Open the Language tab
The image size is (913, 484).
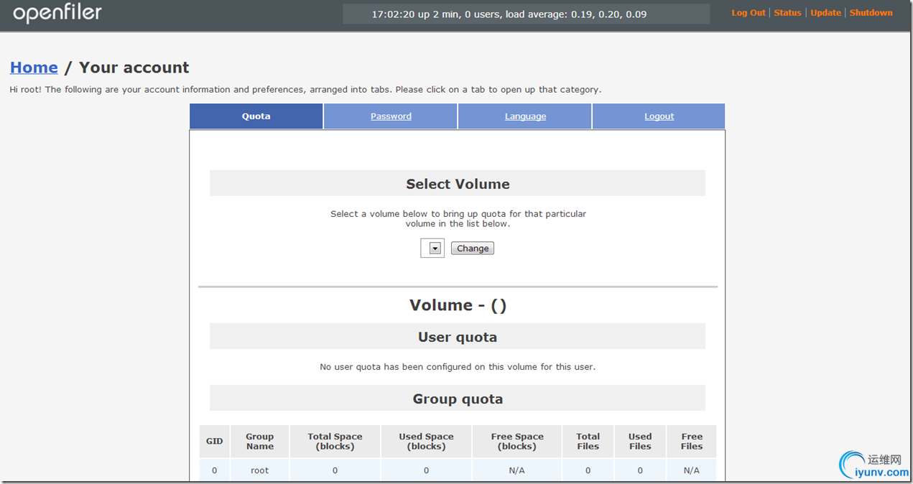525,116
